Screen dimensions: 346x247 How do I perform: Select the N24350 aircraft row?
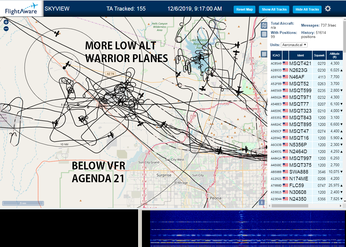coord(307,199)
